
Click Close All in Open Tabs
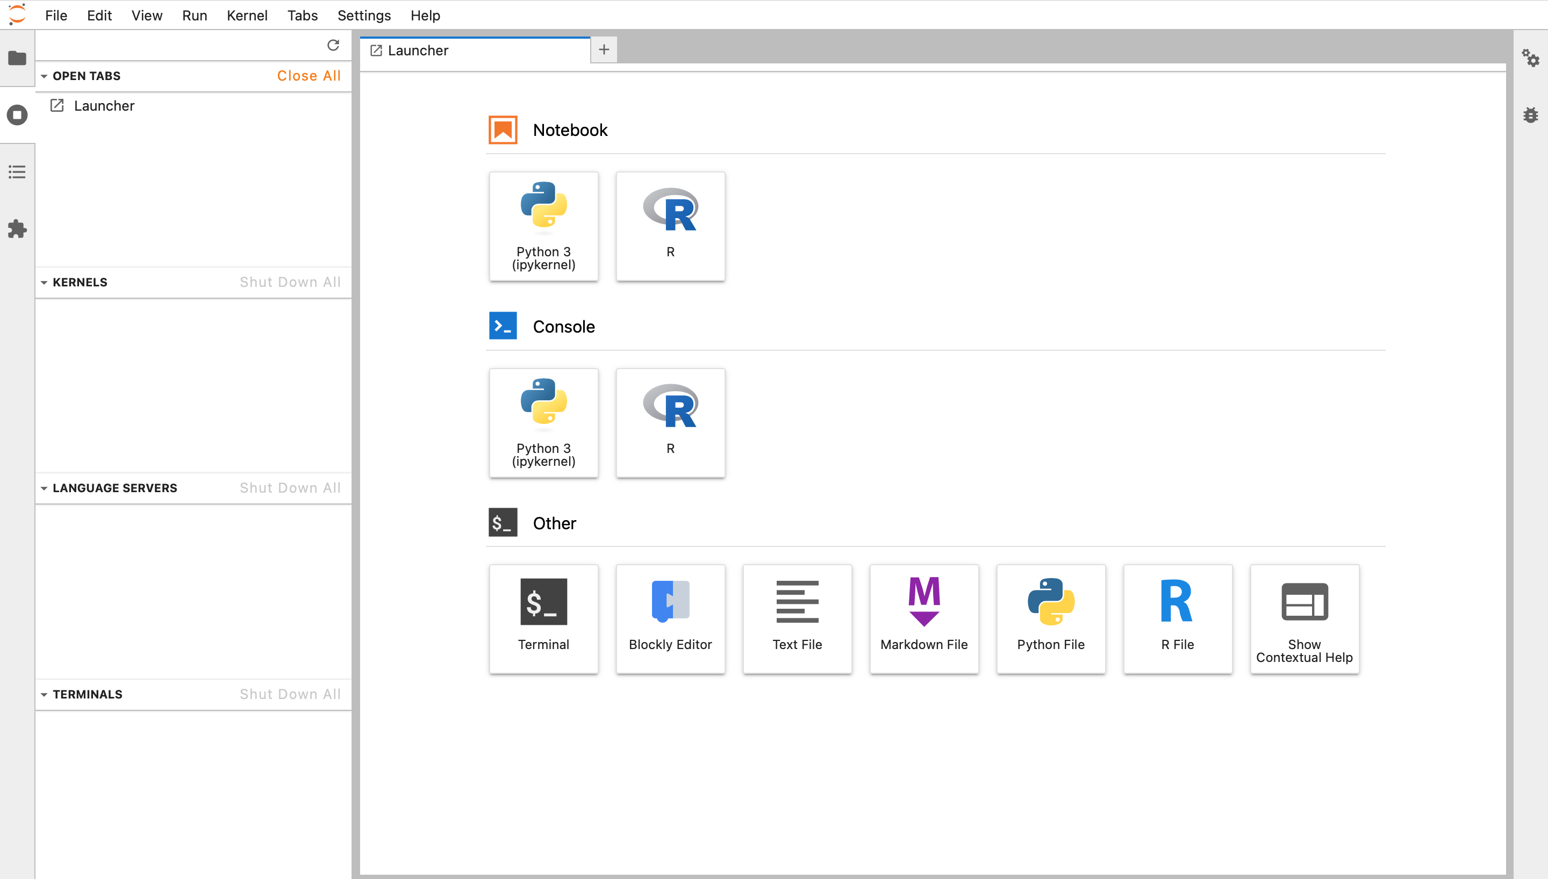point(309,75)
